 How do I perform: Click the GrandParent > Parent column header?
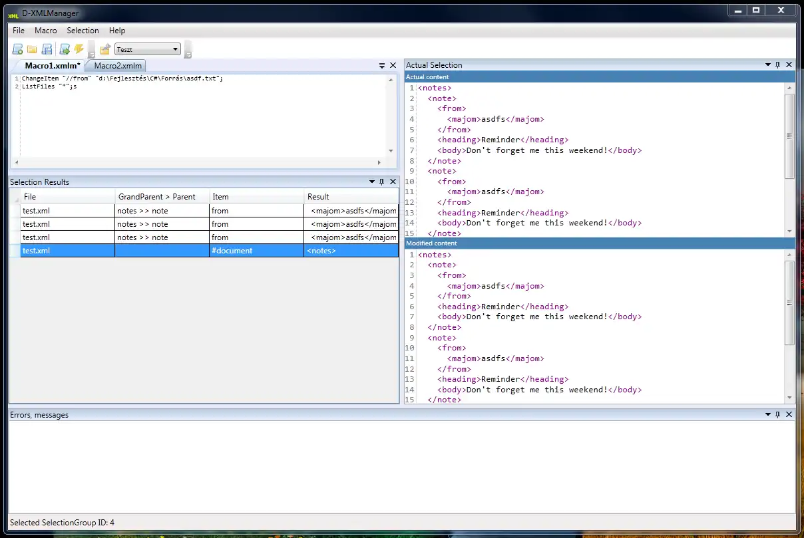coord(157,197)
